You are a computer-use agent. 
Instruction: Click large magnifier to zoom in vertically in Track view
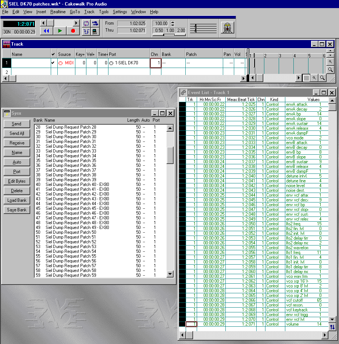pyautogui.click(x=330, y=70)
